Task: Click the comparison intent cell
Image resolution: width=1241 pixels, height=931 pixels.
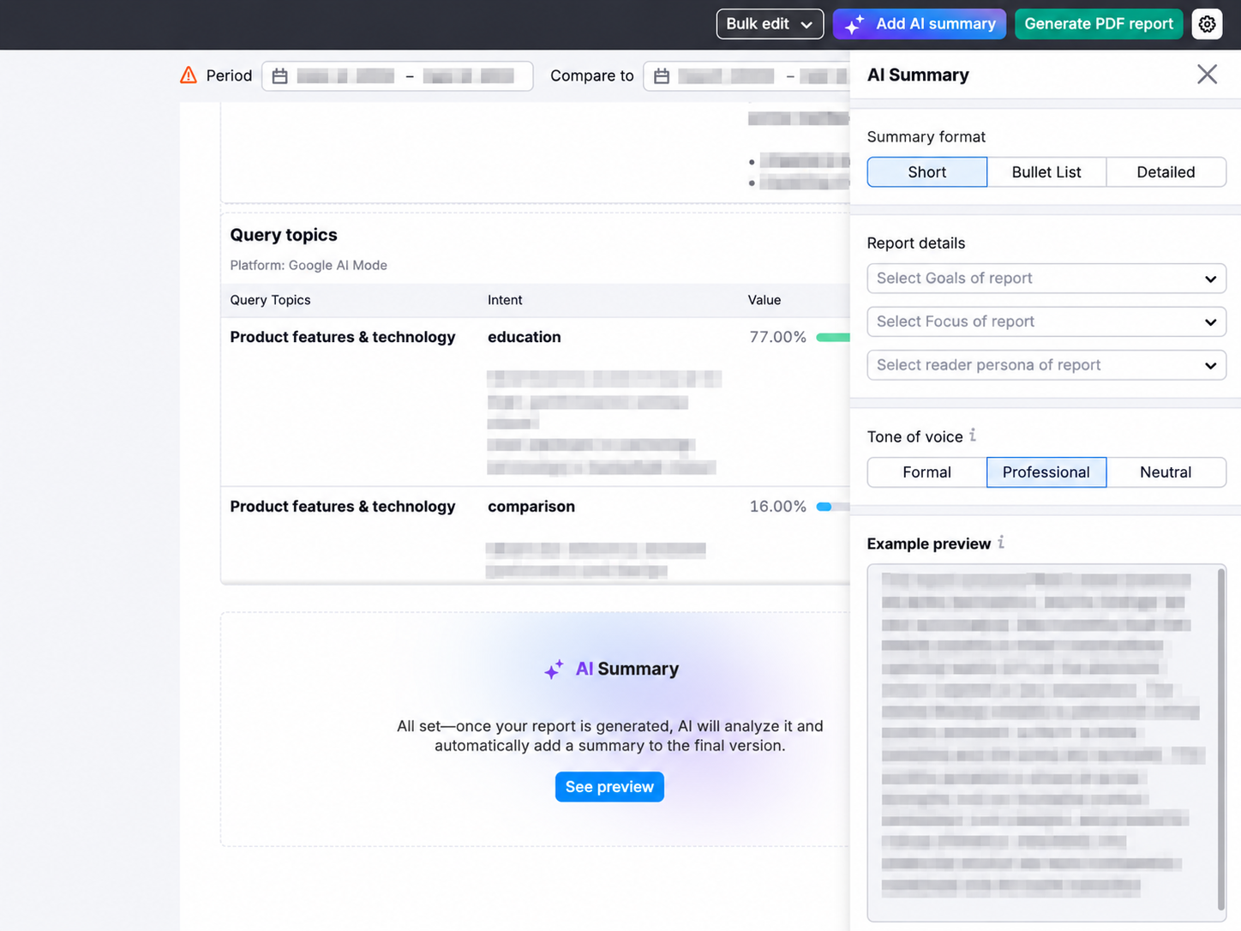Action: [x=531, y=507]
